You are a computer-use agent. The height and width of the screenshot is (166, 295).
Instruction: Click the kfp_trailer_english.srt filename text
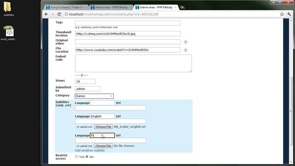click(x=130, y=127)
